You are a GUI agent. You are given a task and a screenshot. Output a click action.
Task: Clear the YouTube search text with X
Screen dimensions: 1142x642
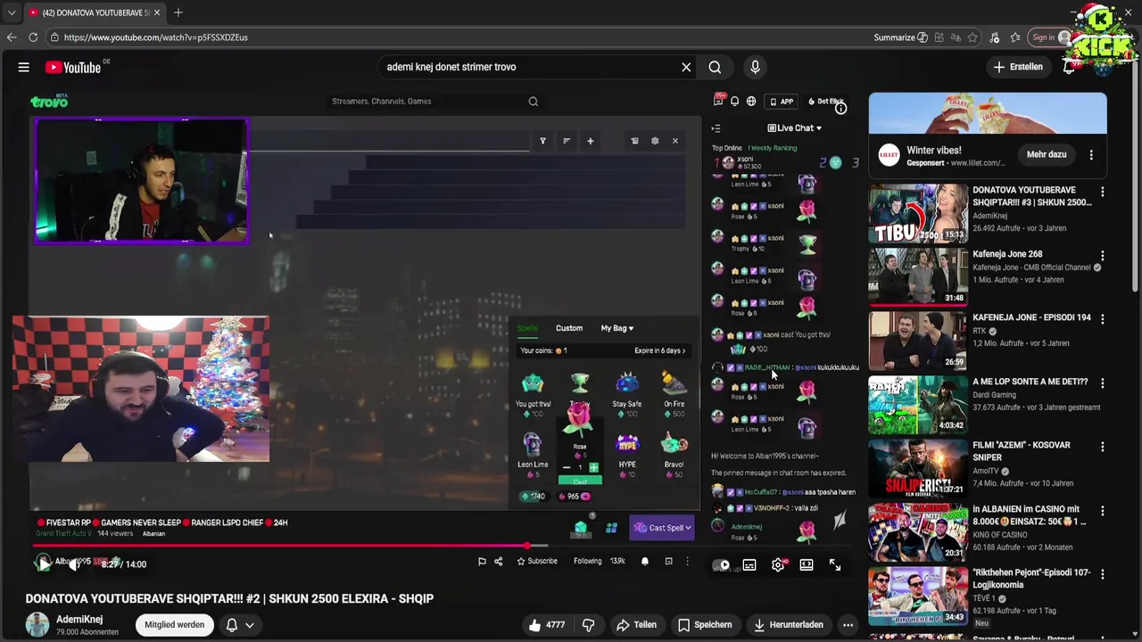(x=686, y=67)
